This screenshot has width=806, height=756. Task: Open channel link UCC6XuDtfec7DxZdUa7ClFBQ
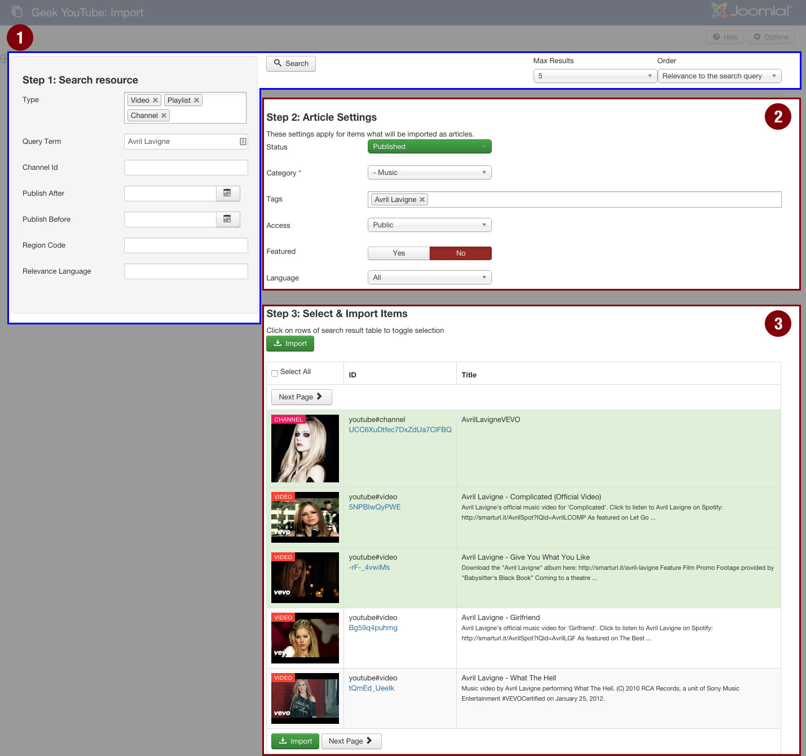click(400, 430)
